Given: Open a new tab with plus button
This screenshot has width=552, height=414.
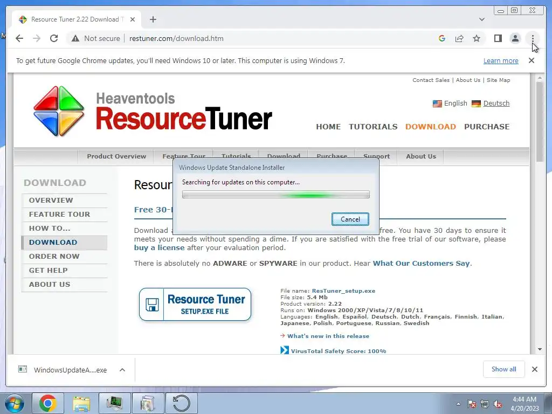Looking at the screenshot, I should (153, 19).
